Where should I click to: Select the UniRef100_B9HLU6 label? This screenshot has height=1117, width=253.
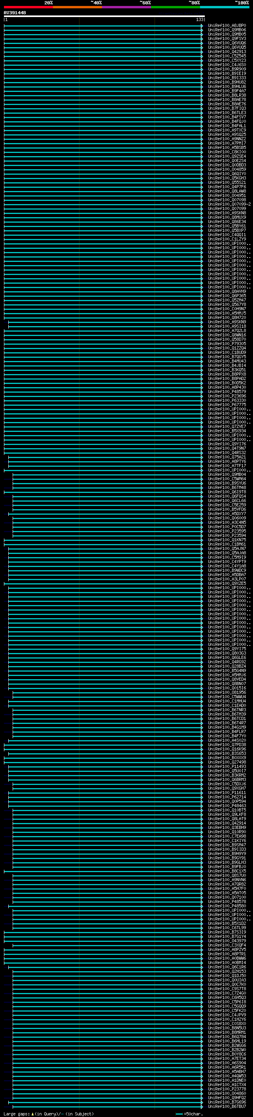[x=227, y=86]
